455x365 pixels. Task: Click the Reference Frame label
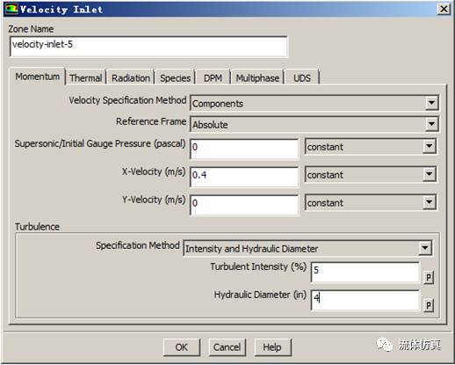point(151,121)
